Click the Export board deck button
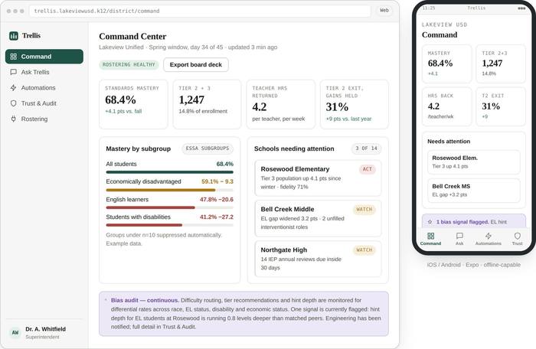The width and height of the screenshot is (536, 349). pos(196,64)
